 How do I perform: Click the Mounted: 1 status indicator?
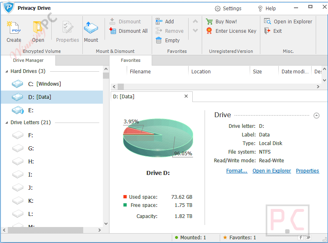190,238
